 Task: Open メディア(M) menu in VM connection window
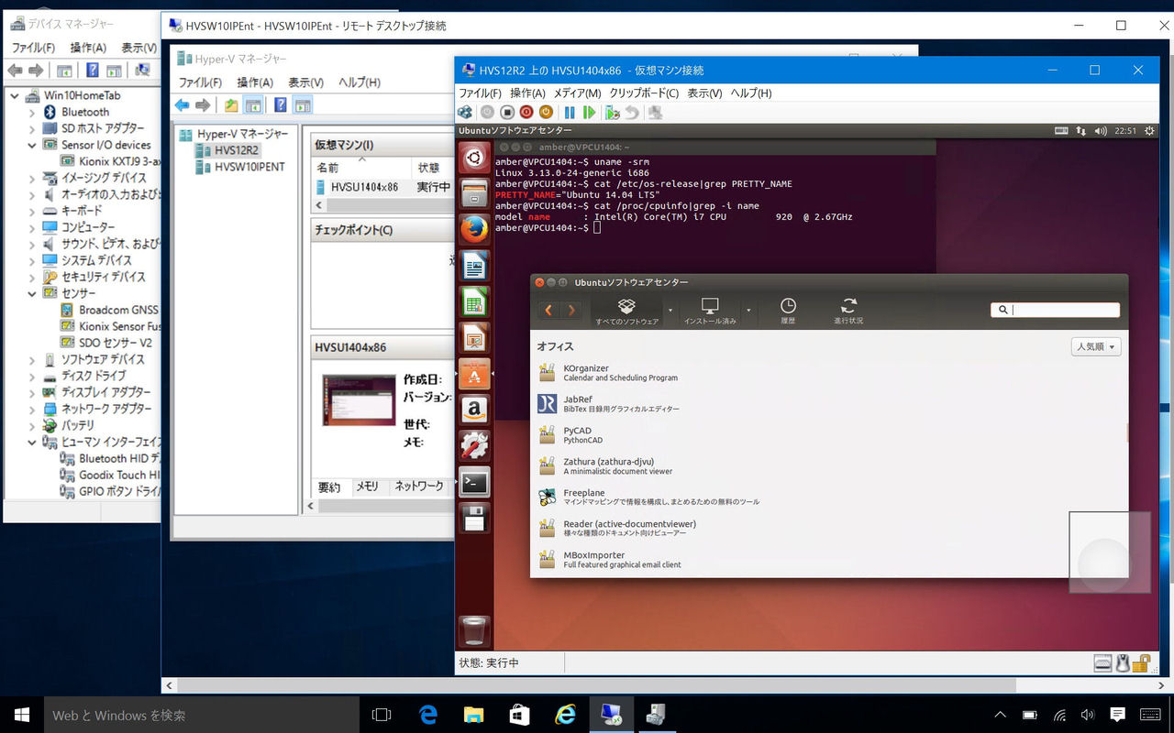tap(577, 93)
